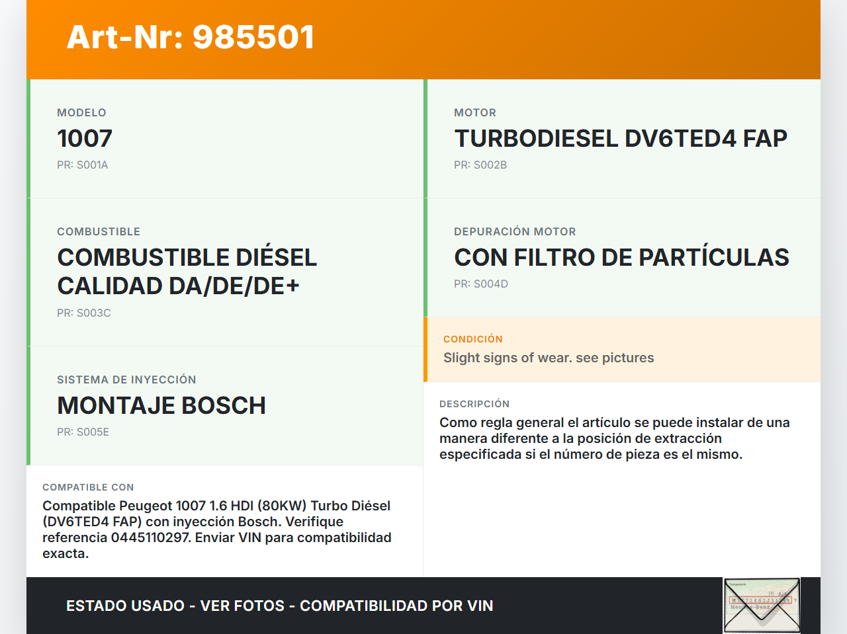This screenshot has width=847, height=634.
Task: Select the TURBODIESEL DV6TED4 FAP motor value
Action: [620, 139]
